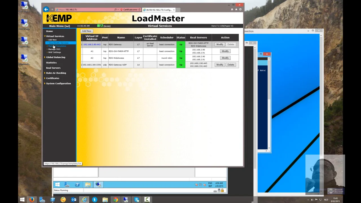
Task: Open WAF Settings menu entry
Action: pos(54,52)
